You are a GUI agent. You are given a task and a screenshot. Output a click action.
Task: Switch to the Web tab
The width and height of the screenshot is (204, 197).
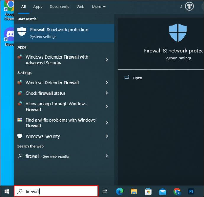point(80,7)
